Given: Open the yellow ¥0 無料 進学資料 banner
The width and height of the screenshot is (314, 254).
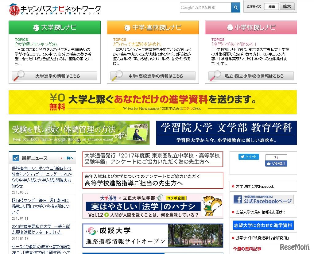Looking at the screenshot, I should (153, 102).
